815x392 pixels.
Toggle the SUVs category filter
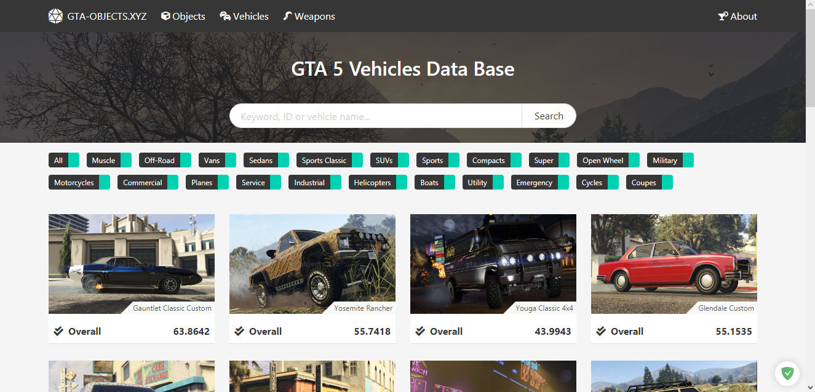389,160
